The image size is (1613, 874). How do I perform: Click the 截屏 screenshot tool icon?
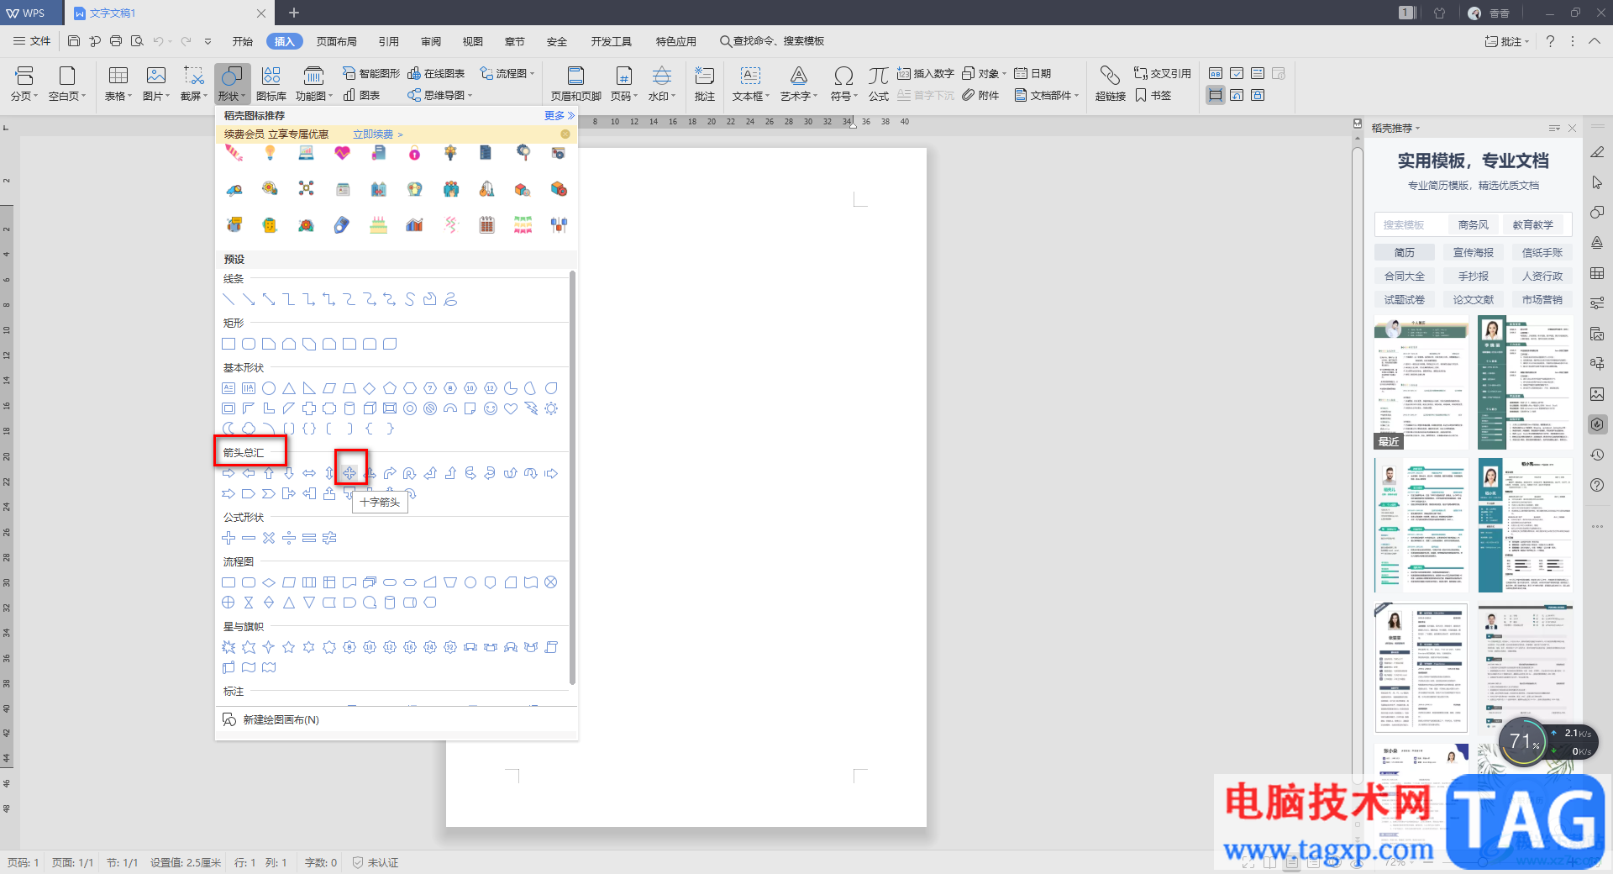click(x=194, y=84)
